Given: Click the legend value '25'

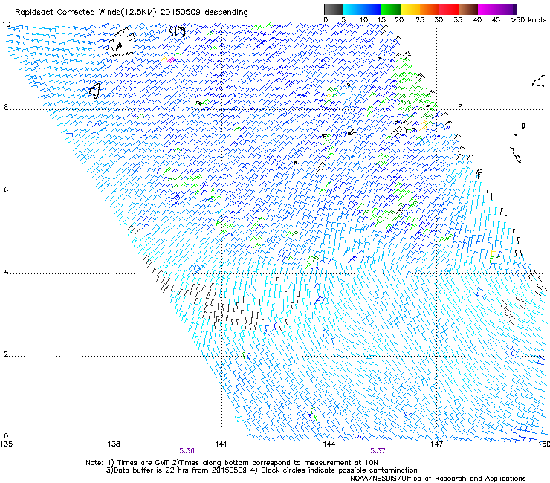Looking at the screenshot, I should click(420, 20).
